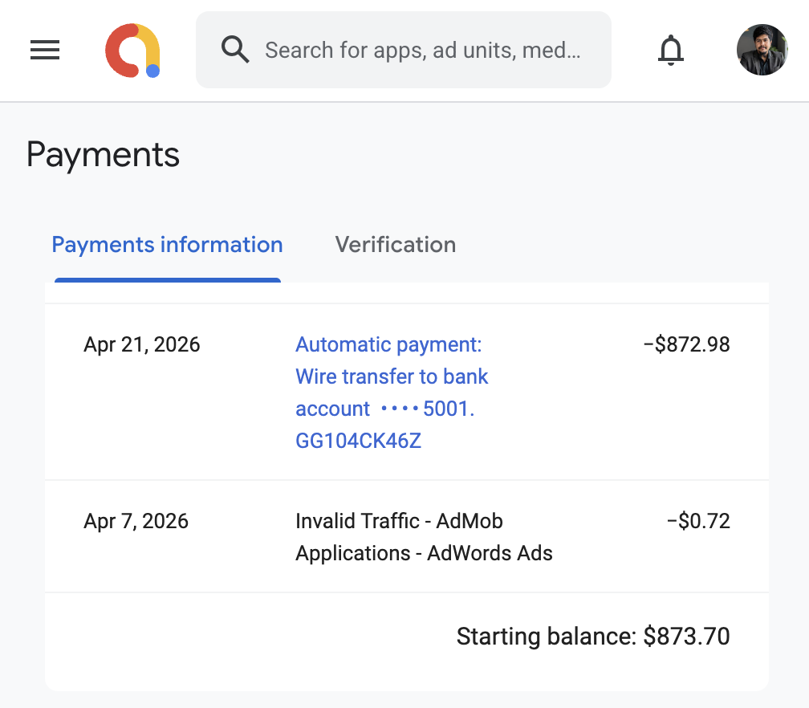The image size is (809, 708).
Task: Switch to the Verification tab
Action: (395, 244)
